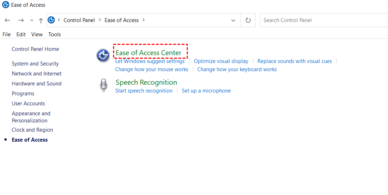The image size is (388, 195).
Task: Expand chevron between Control Panel and Ease of Access
Action: click(100, 20)
